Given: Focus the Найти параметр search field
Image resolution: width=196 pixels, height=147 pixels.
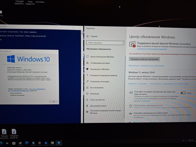Looking at the screenshot, I should 105,43.
